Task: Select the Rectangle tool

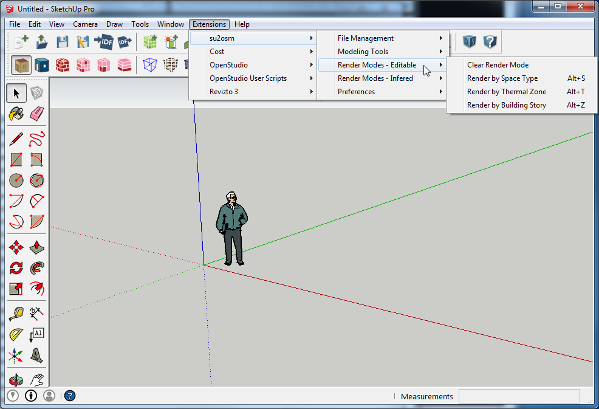Action: coord(16,160)
